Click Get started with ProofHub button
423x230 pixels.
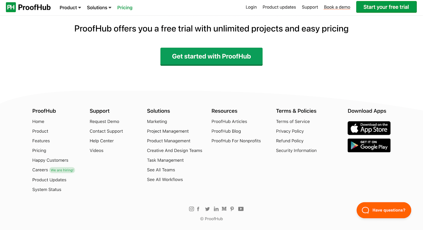(211, 56)
